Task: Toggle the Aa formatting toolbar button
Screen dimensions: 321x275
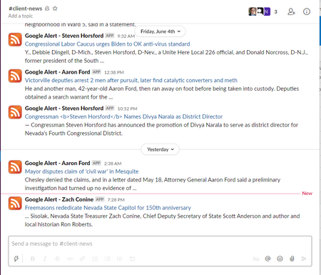Action: point(255,259)
